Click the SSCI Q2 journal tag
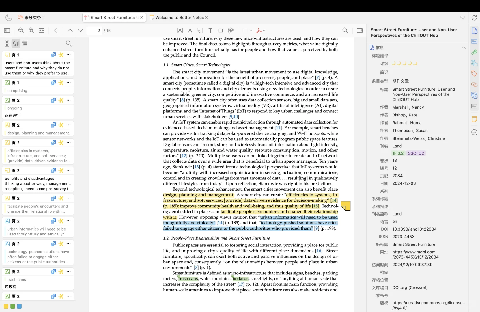 coord(416,153)
